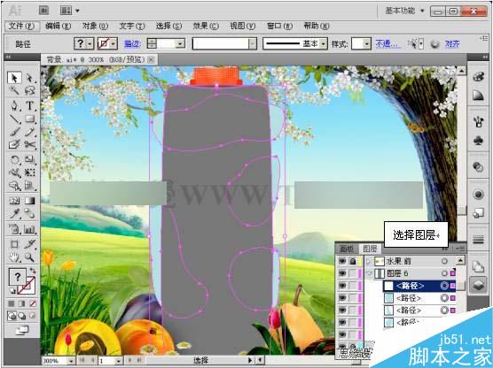Select the Zoom magnifier tool

pos(30,257)
